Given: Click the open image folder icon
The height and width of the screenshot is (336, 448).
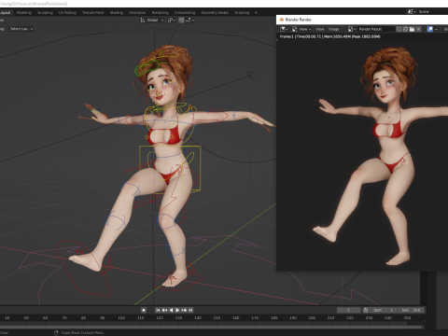Looking at the screenshot, I should click(x=413, y=29).
